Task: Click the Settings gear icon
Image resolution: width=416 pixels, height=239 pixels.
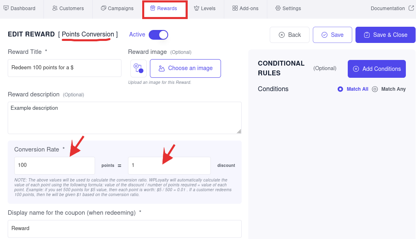Action: (278, 8)
